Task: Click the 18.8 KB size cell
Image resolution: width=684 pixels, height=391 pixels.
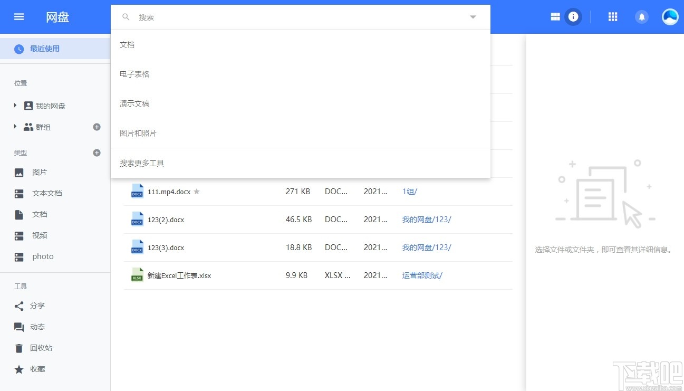Action: (x=298, y=247)
